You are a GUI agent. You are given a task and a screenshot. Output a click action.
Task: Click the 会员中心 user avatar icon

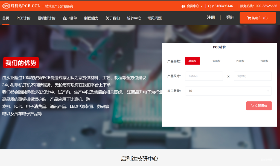click(183, 6)
